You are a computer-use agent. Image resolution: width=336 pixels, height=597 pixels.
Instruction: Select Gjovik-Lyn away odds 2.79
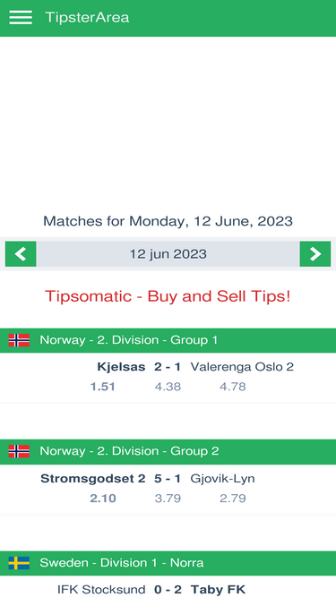coord(233,499)
